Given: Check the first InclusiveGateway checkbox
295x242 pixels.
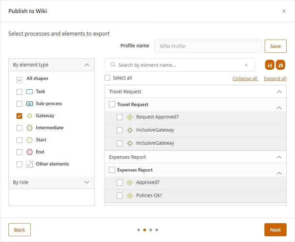Looking at the screenshot, I should coord(119,130).
